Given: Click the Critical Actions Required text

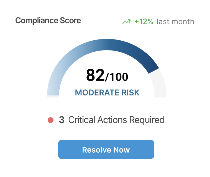Looking at the screenshot, I should tap(116, 120).
